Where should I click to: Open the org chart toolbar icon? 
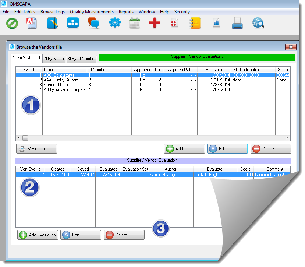point(73,24)
